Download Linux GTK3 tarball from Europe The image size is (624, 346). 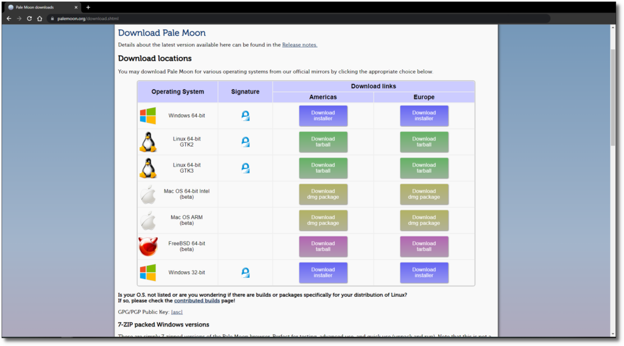click(424, 168)
